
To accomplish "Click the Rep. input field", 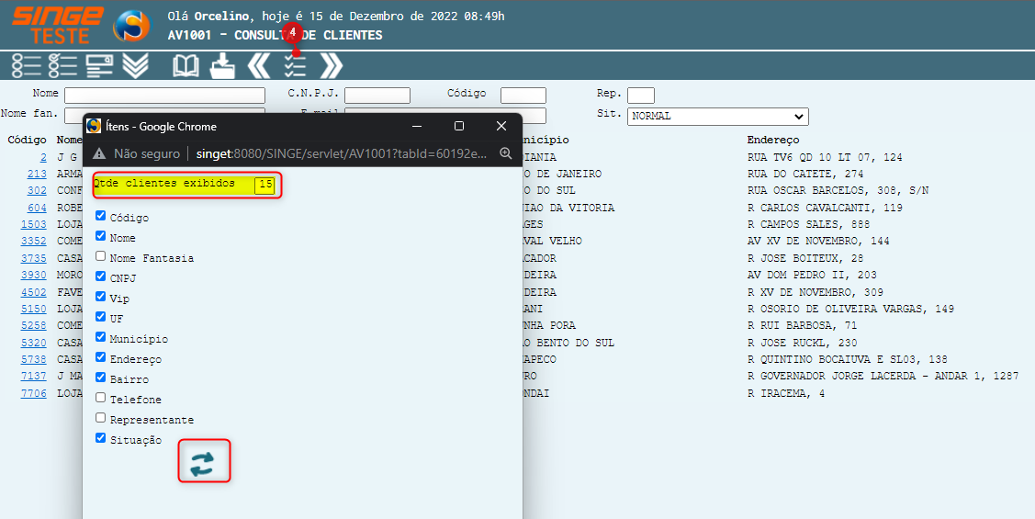I will (x=640, y=96).
